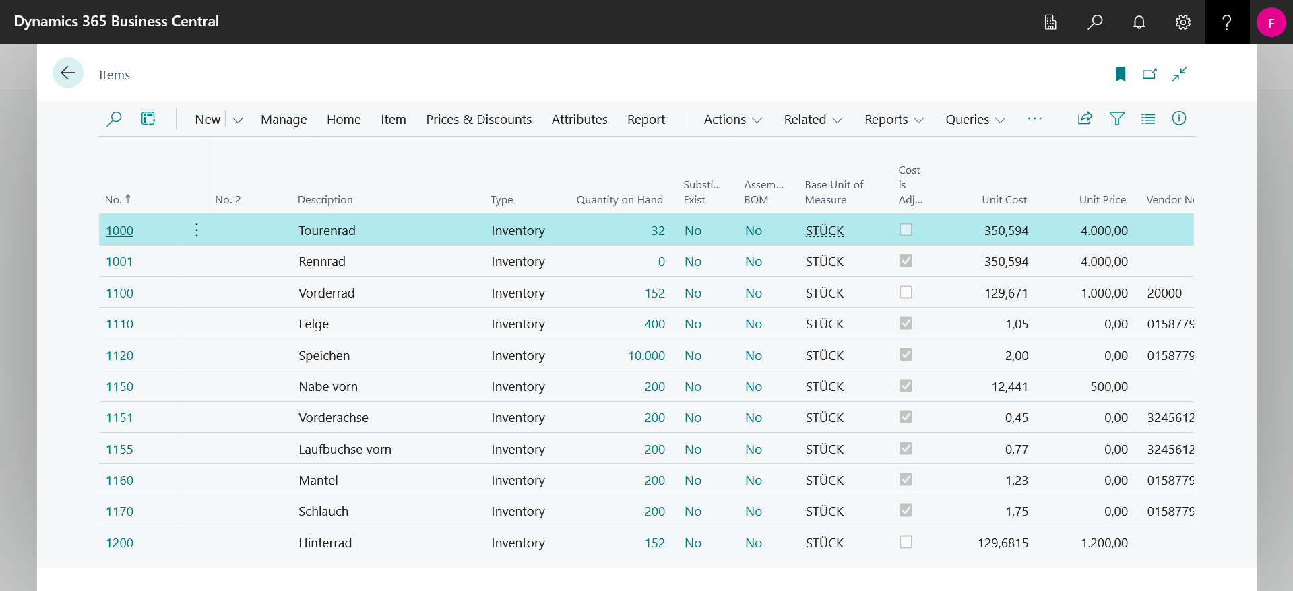Click the STÜCK unit cell for Tourenrad
The width and height of the screenshot is (1293, 591).
(825, 230)
